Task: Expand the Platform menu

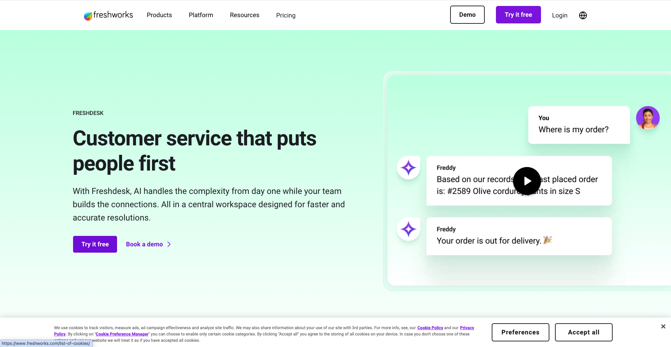Action: (x=201, y=15)
